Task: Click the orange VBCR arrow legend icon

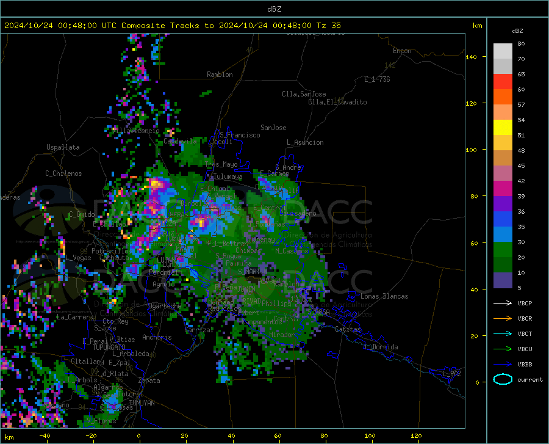Action: (x=503, y=318)
